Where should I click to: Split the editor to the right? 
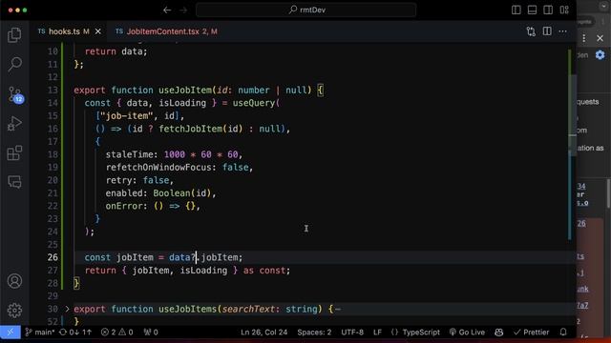click(x=547, y=31)
